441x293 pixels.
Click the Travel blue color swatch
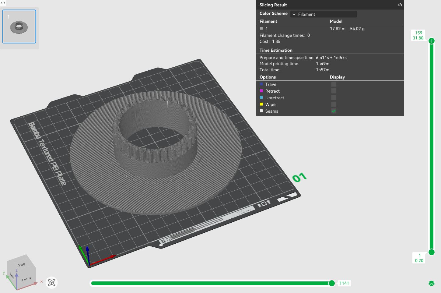tap(261, 84)
